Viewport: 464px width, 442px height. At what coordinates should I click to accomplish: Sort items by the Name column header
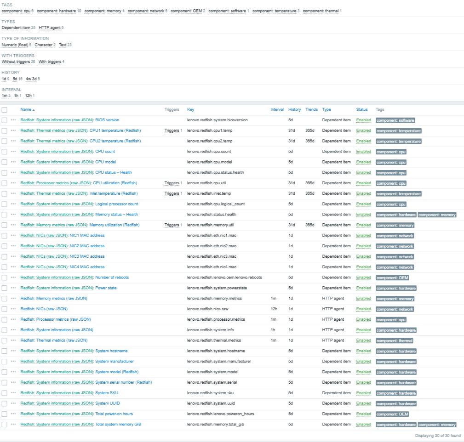click(x=28, y=109)
